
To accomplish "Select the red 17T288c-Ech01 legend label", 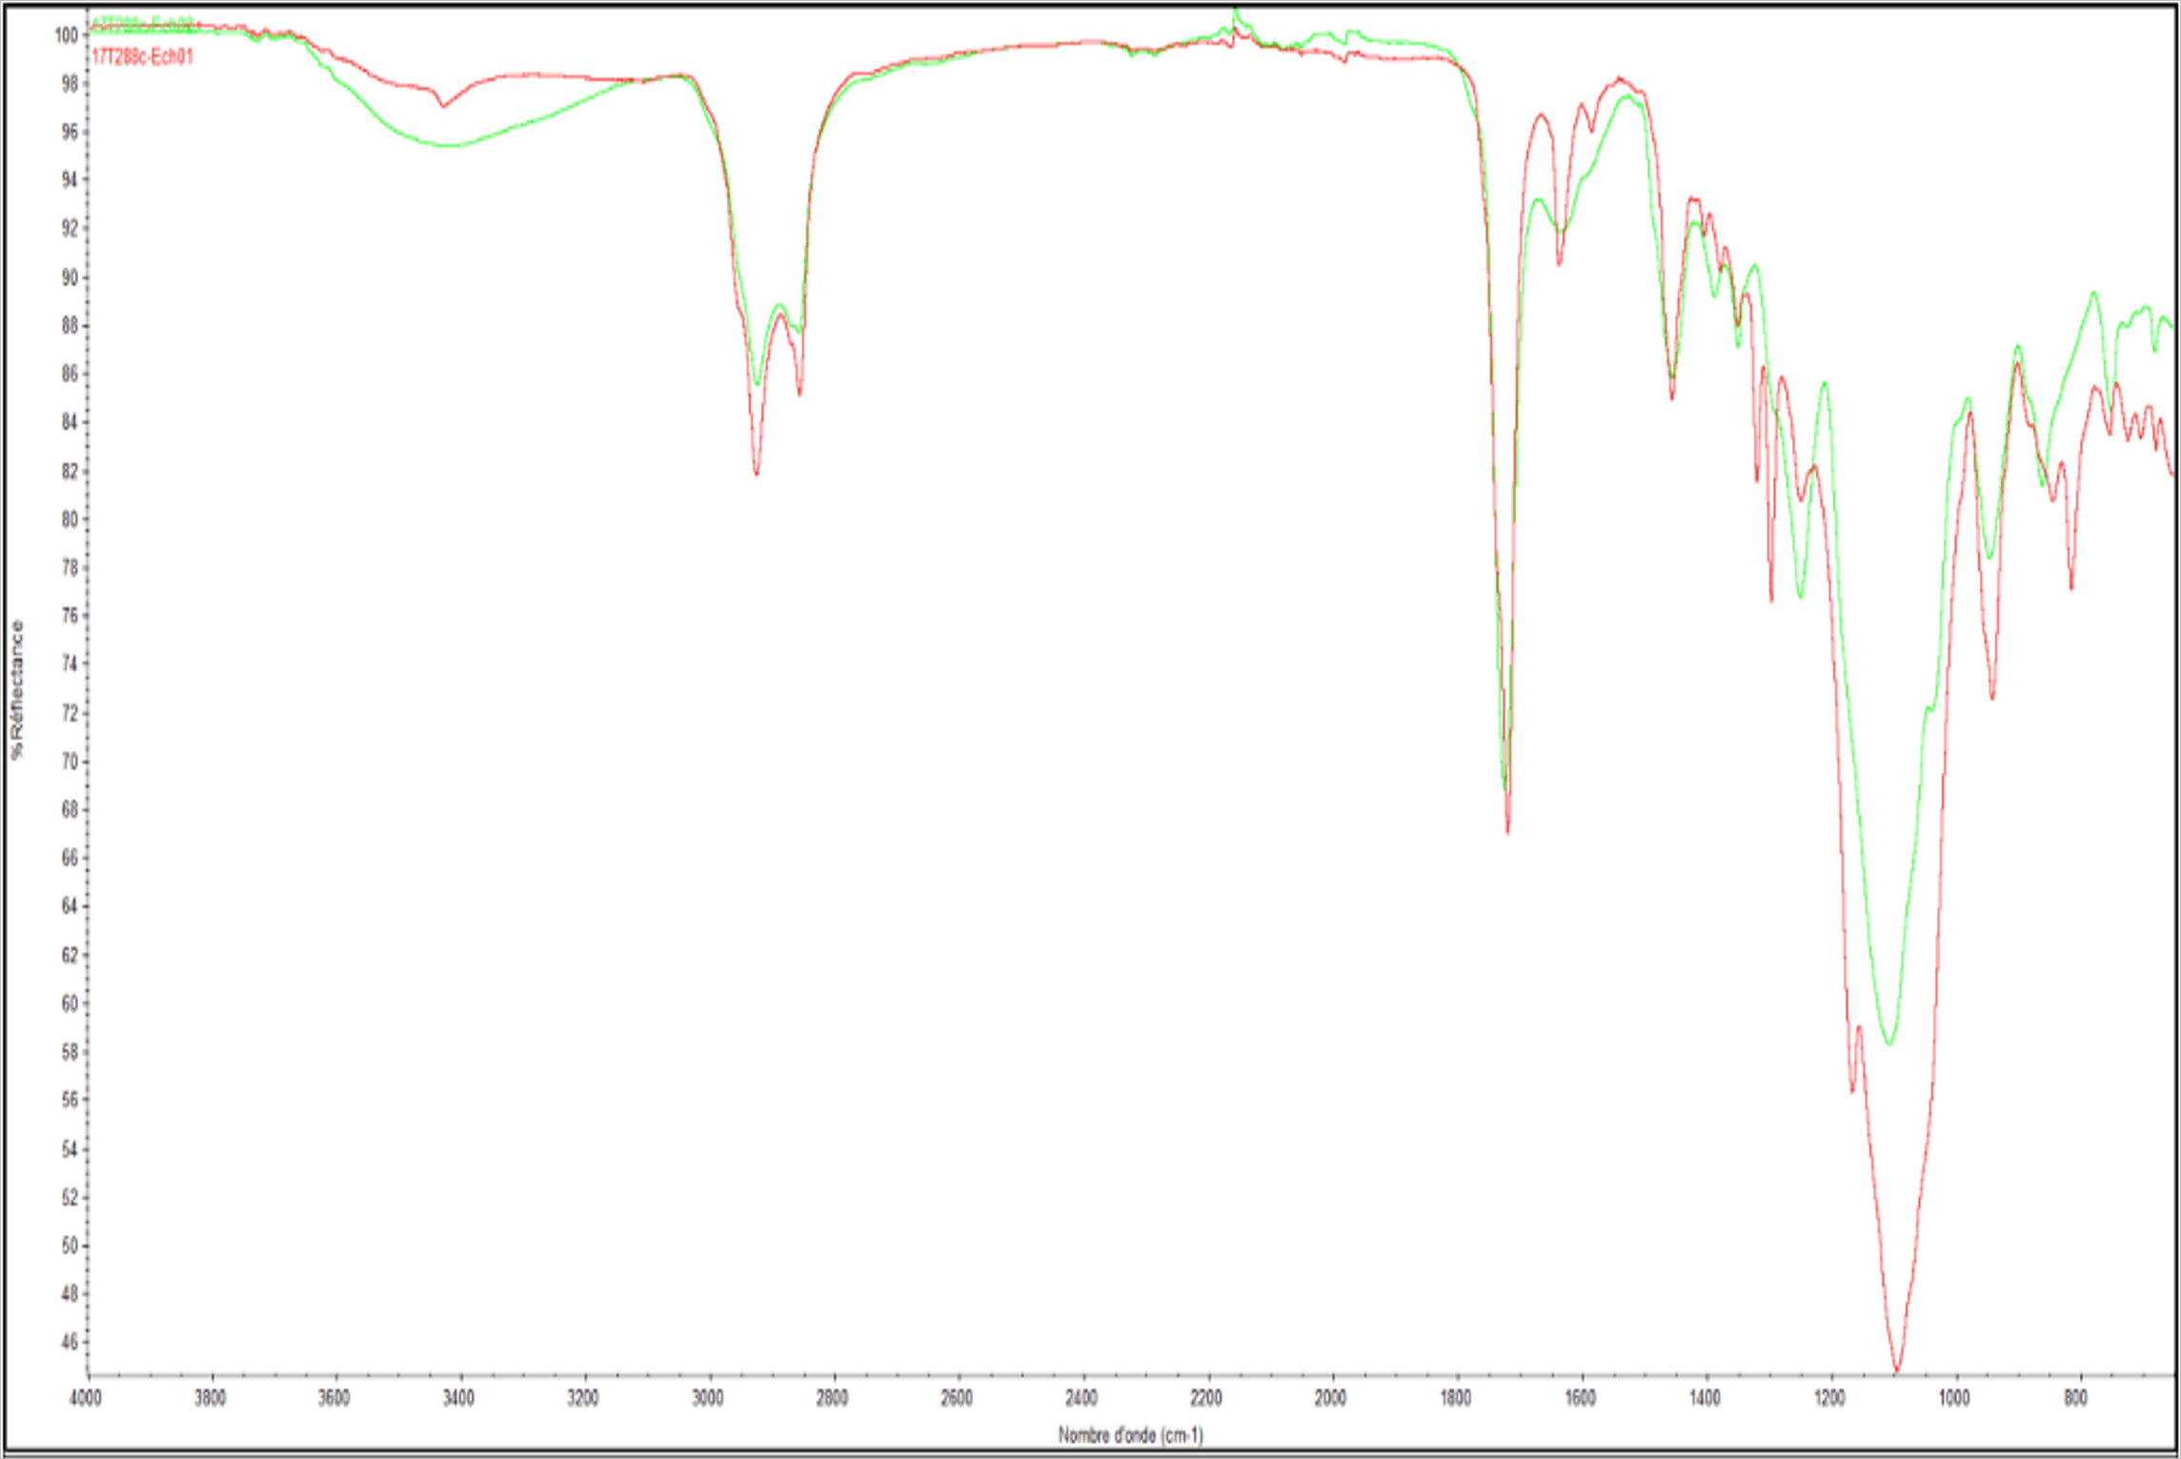I will tap(142, 56).
